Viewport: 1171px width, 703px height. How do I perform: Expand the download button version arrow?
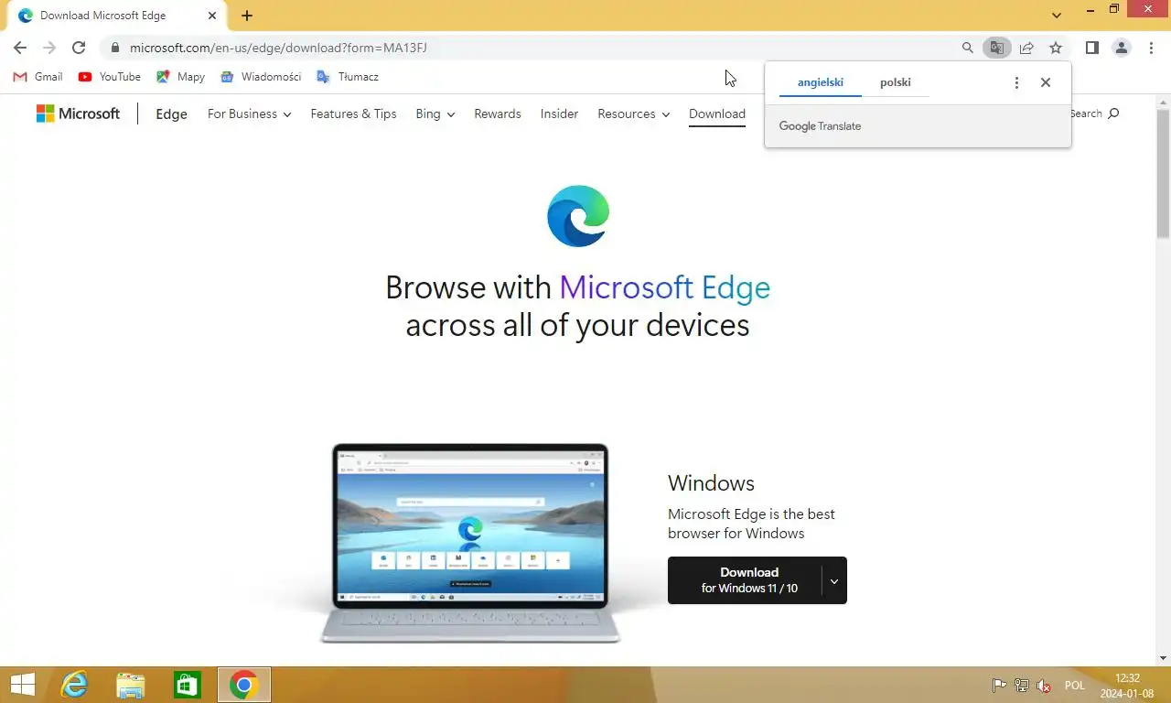pos(834,580)
